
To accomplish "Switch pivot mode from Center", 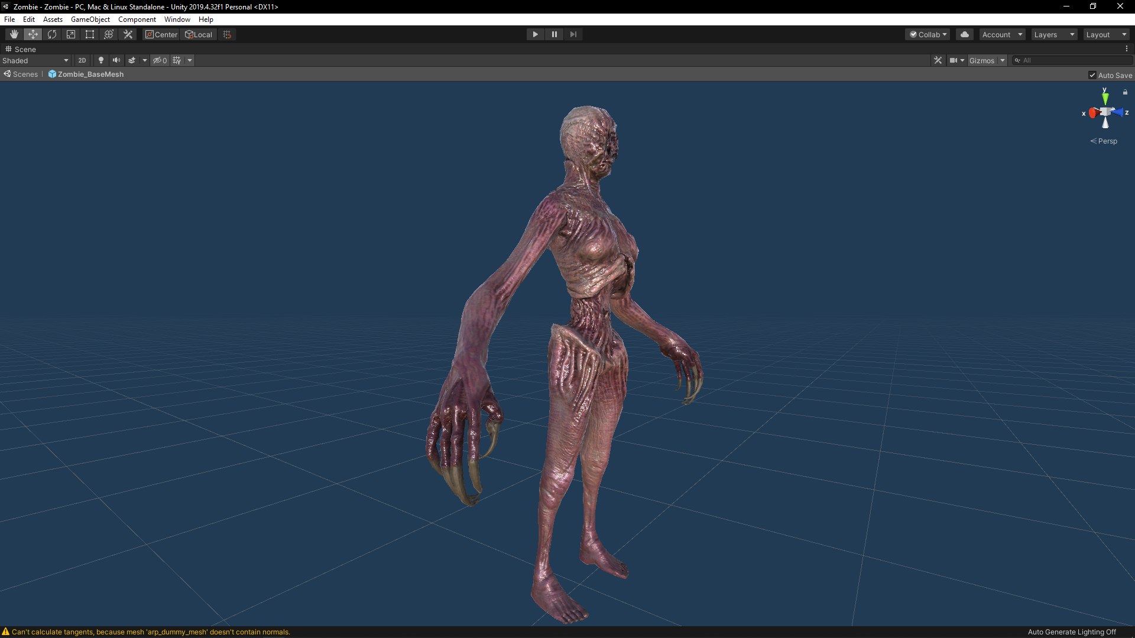I will (x=161, y=34).
